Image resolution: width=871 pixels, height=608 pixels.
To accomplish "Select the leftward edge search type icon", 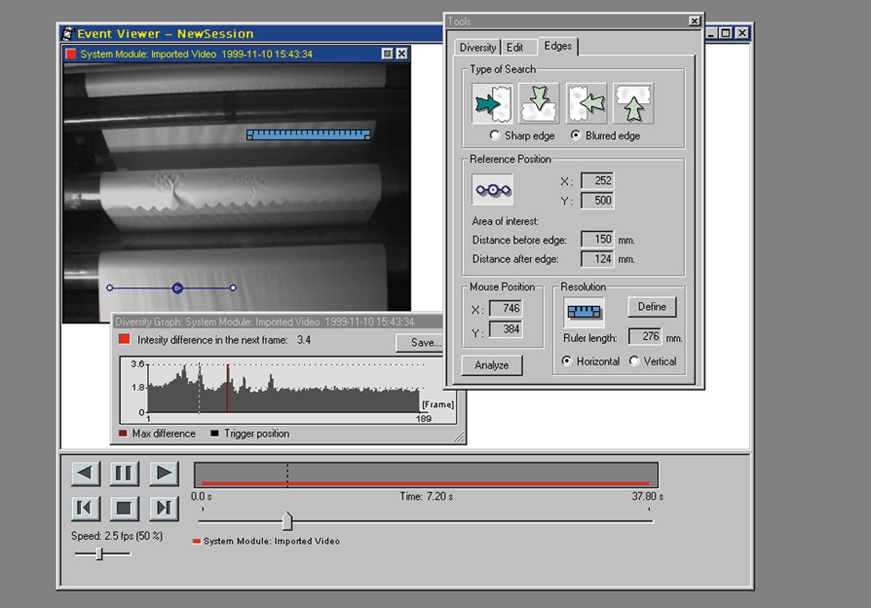I will coord(586,102).
